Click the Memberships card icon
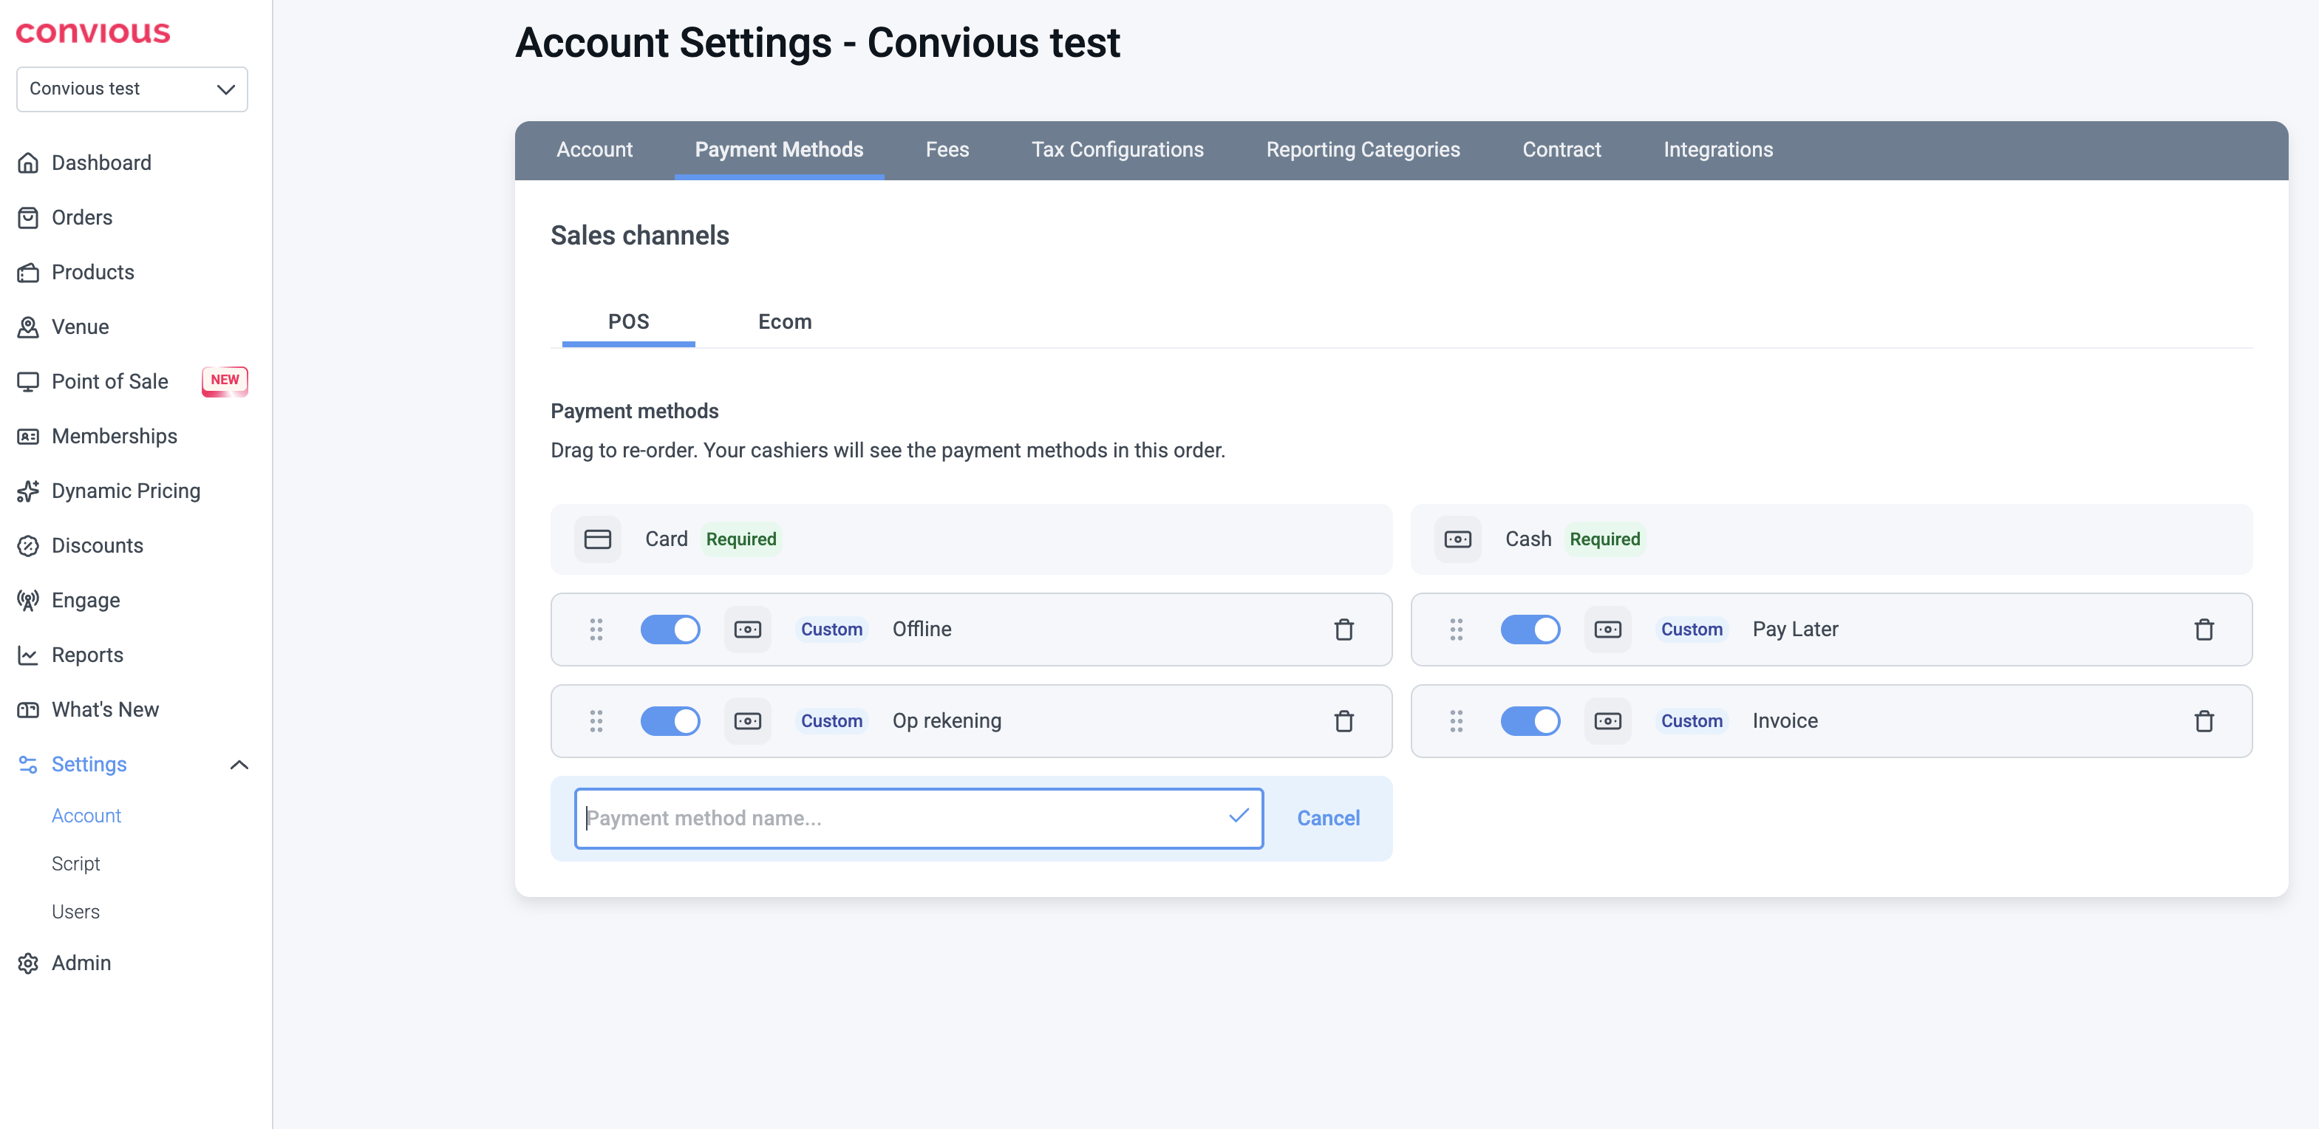Viewport: 2319px width, 1129px height. [28, 437]
